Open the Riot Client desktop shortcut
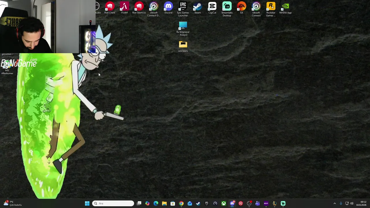Screen dimensions: 370x208 (110, 8)
